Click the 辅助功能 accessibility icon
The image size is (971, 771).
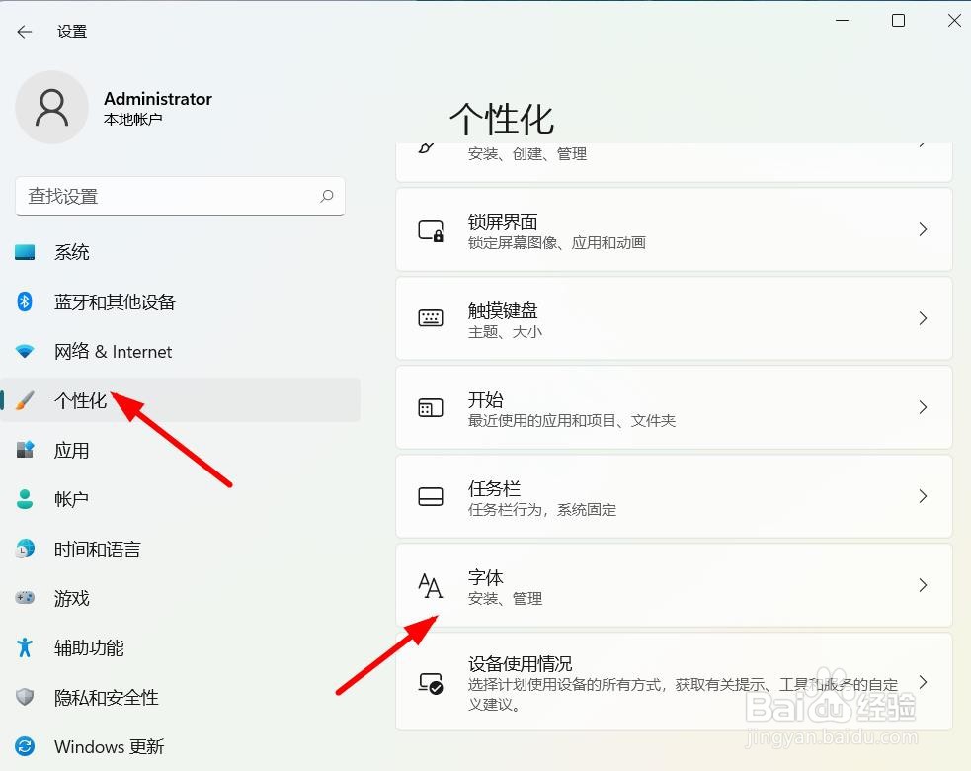25,647
